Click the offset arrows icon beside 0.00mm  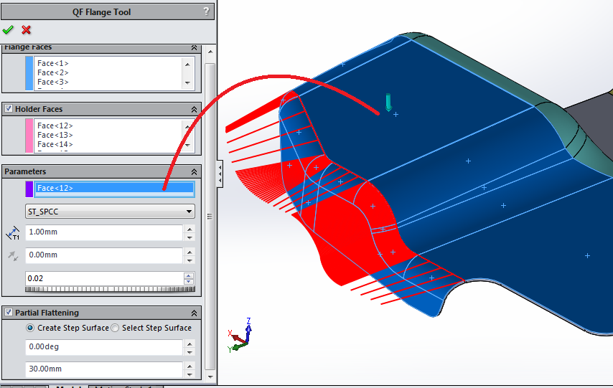click(13, 255)
